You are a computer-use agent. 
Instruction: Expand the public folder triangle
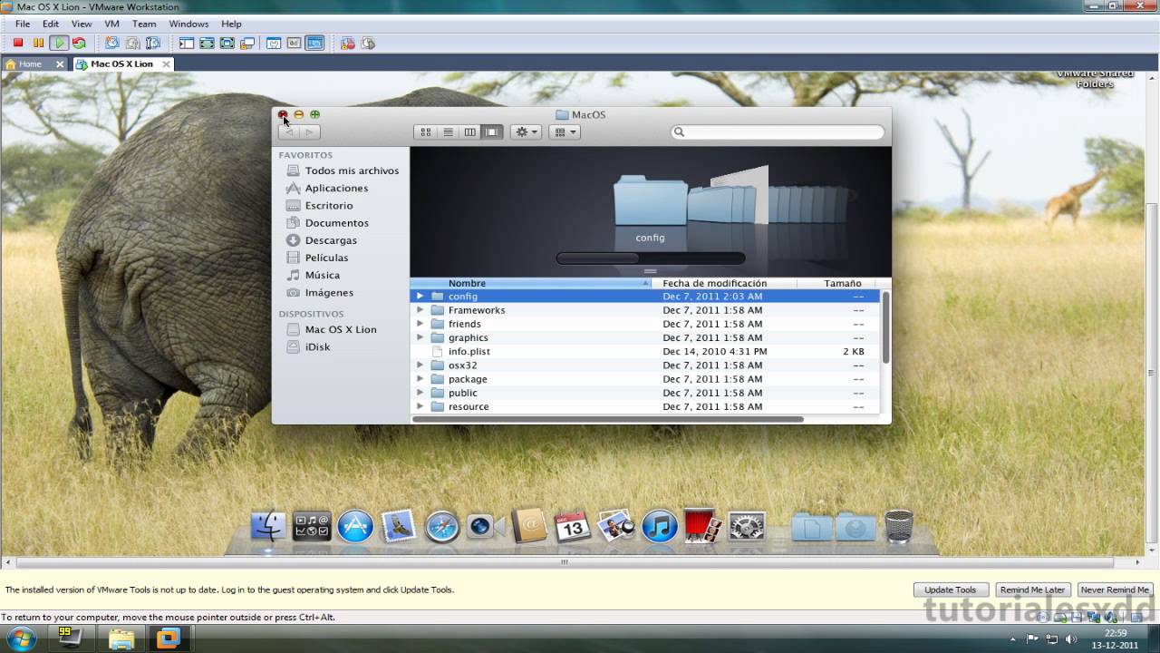click(x=420, y=393)
